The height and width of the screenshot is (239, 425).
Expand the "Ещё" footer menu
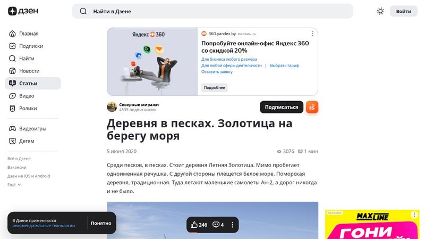(x=14, y=185)
